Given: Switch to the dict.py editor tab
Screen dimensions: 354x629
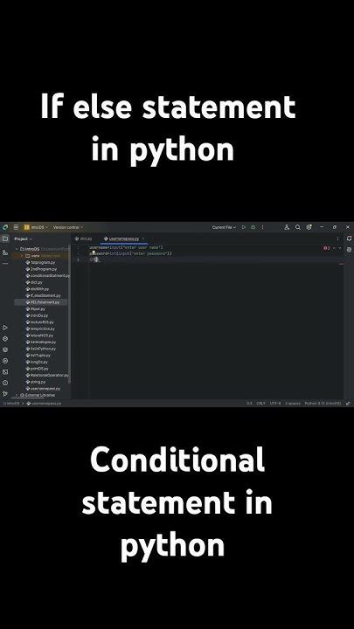Looking at the screenshot, I should point(84,238).
